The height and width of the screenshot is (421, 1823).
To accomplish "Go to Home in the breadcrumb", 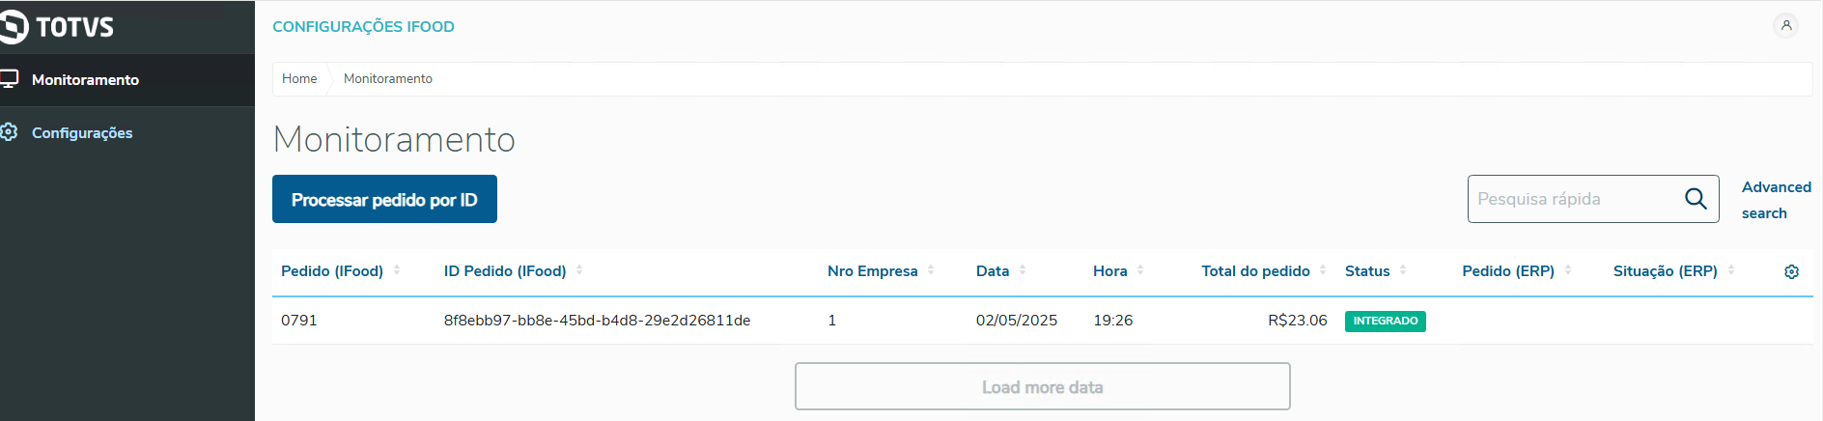I will 299,79.
